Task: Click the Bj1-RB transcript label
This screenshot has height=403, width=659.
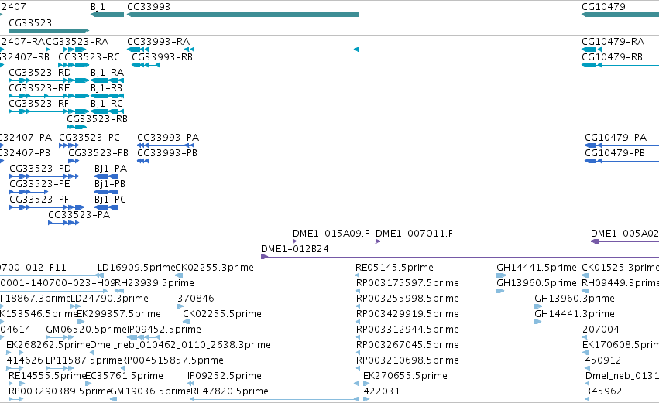Action: click(106, 87)
